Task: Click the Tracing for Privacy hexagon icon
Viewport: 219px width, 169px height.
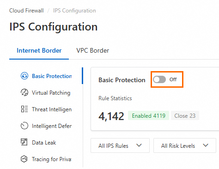Action: [24, 159]
